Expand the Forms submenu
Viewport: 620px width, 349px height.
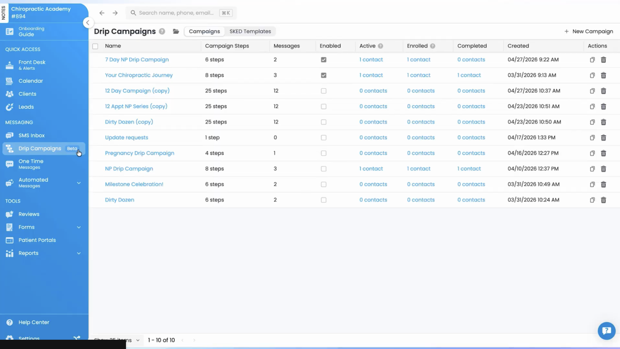tap(79, 227)
